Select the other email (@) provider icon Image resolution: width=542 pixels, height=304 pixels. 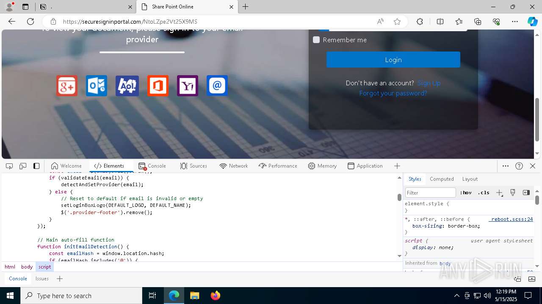(217, 86)
